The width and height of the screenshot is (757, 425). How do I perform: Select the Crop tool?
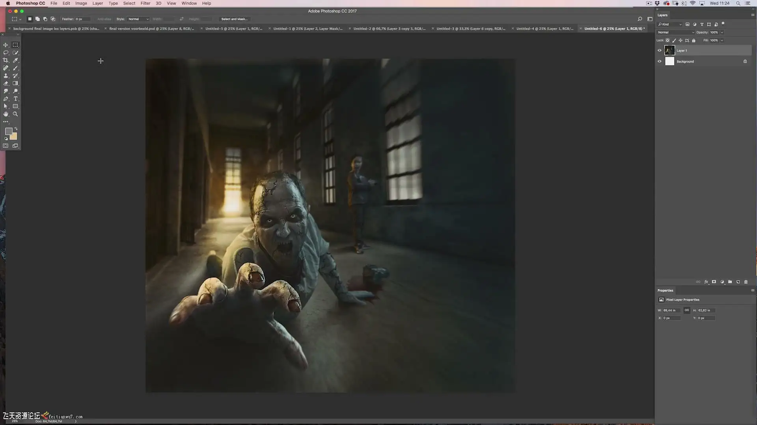pyautogui.click(x=6, y=60)
